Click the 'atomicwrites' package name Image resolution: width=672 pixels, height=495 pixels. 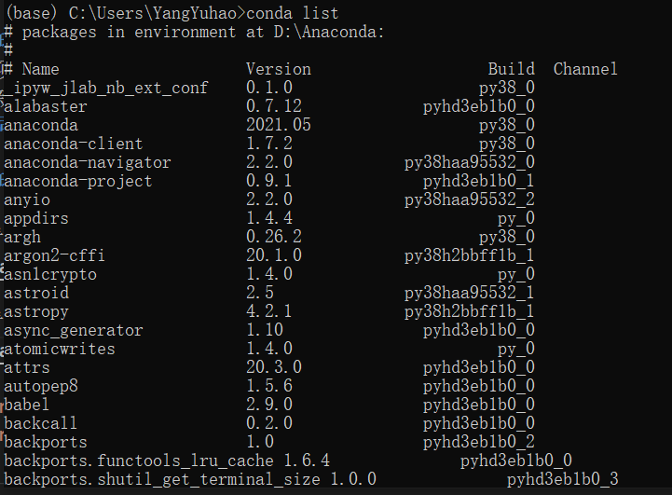(x=60, y=349)
